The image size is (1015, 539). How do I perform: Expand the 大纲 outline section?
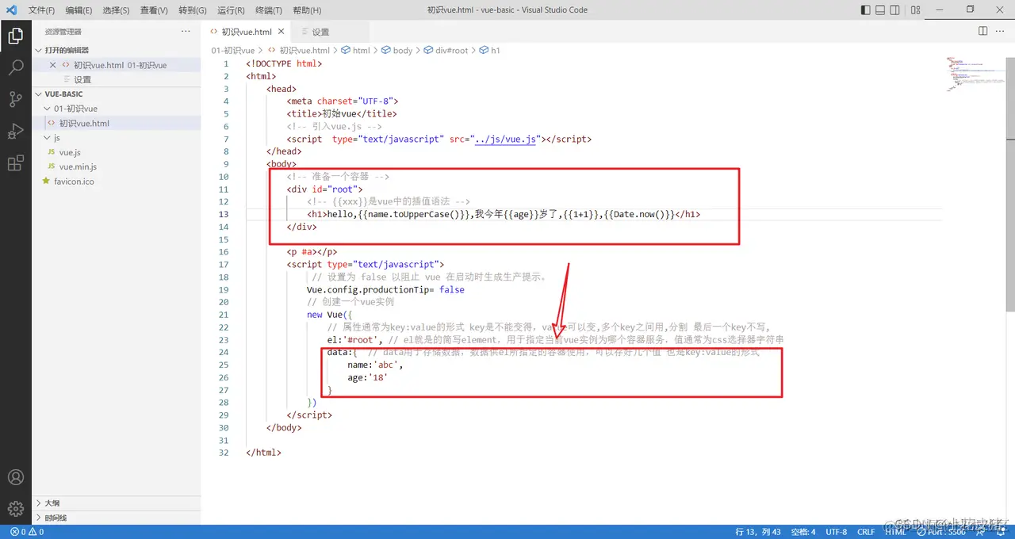116,503
